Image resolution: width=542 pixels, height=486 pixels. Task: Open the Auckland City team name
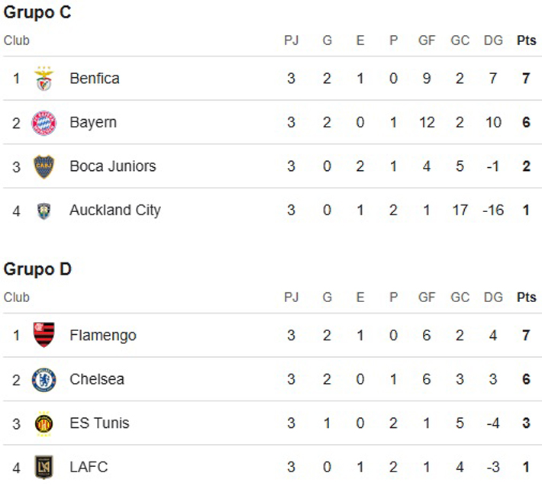115,210
